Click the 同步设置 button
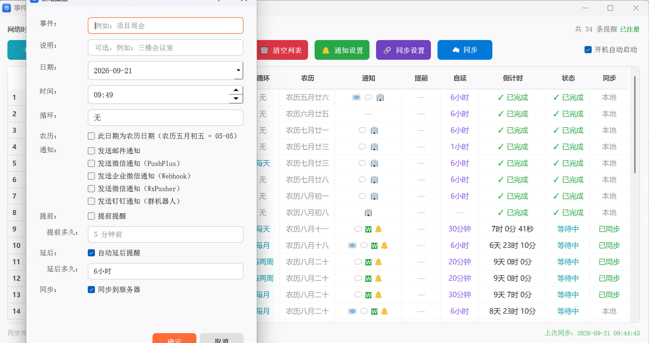 pyautogui.click(x=403, y=50)
